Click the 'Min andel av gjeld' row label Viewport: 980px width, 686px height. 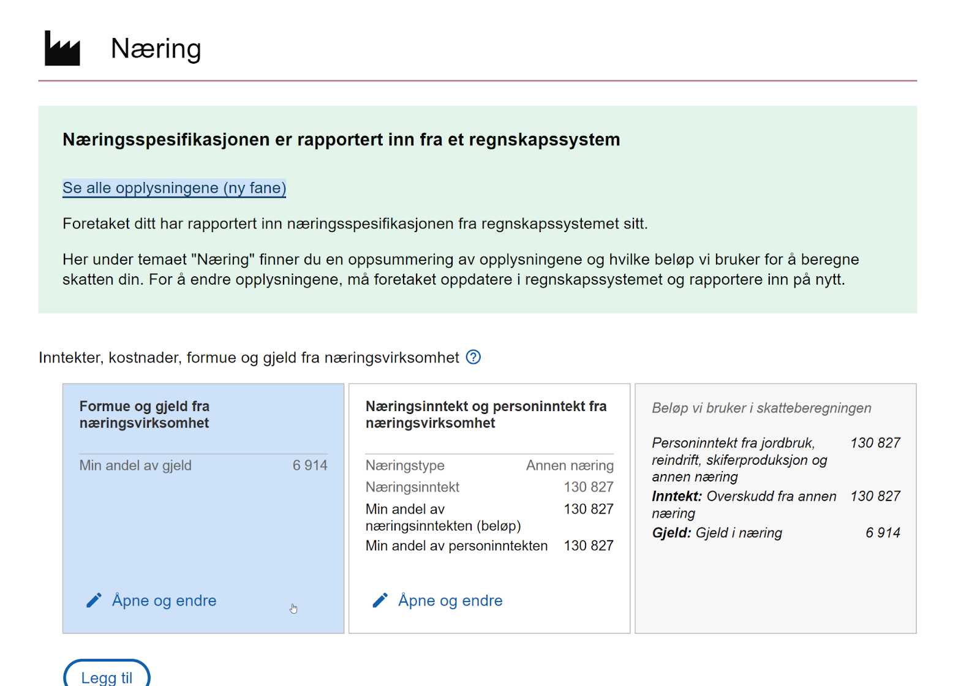pos(135,466)
